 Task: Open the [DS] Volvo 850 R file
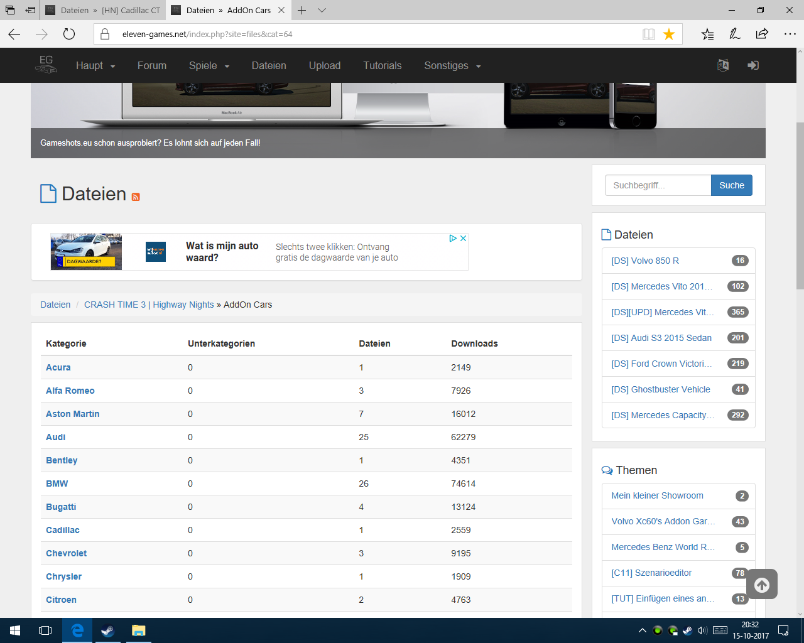click(x=645, y=261)
